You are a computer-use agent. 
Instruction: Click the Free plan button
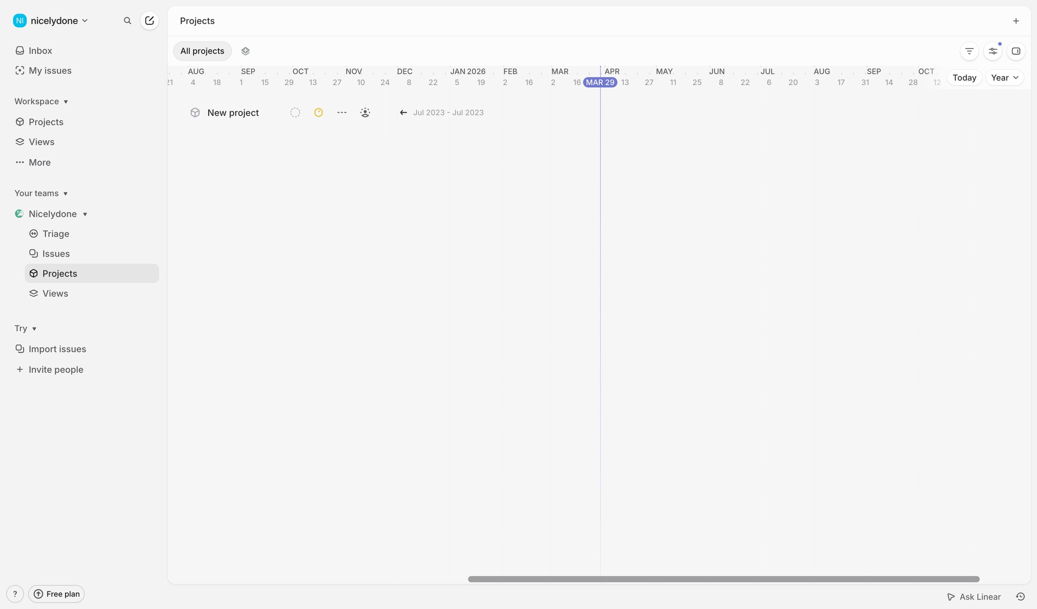(57, 594)
